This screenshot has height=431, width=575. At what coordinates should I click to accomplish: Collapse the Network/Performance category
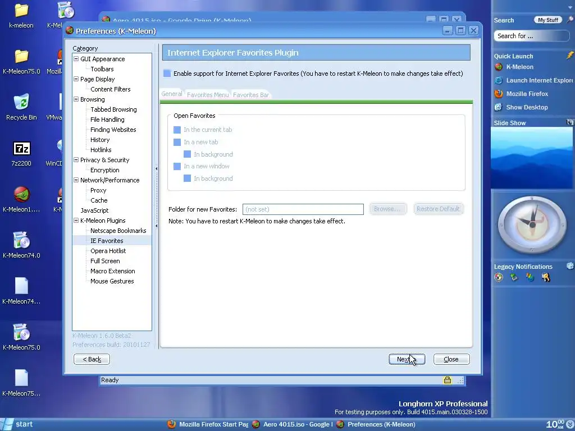pos(76,180)
